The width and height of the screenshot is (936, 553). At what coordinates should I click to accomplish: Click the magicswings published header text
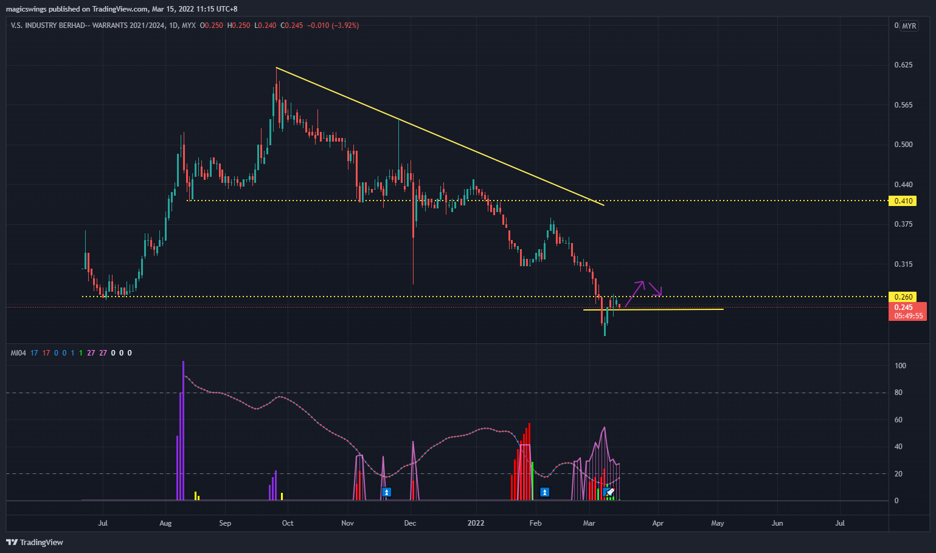[122, 9]
